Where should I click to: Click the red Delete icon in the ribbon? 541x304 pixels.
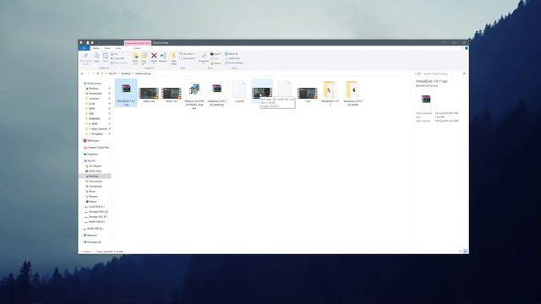(x=154, y=56)
